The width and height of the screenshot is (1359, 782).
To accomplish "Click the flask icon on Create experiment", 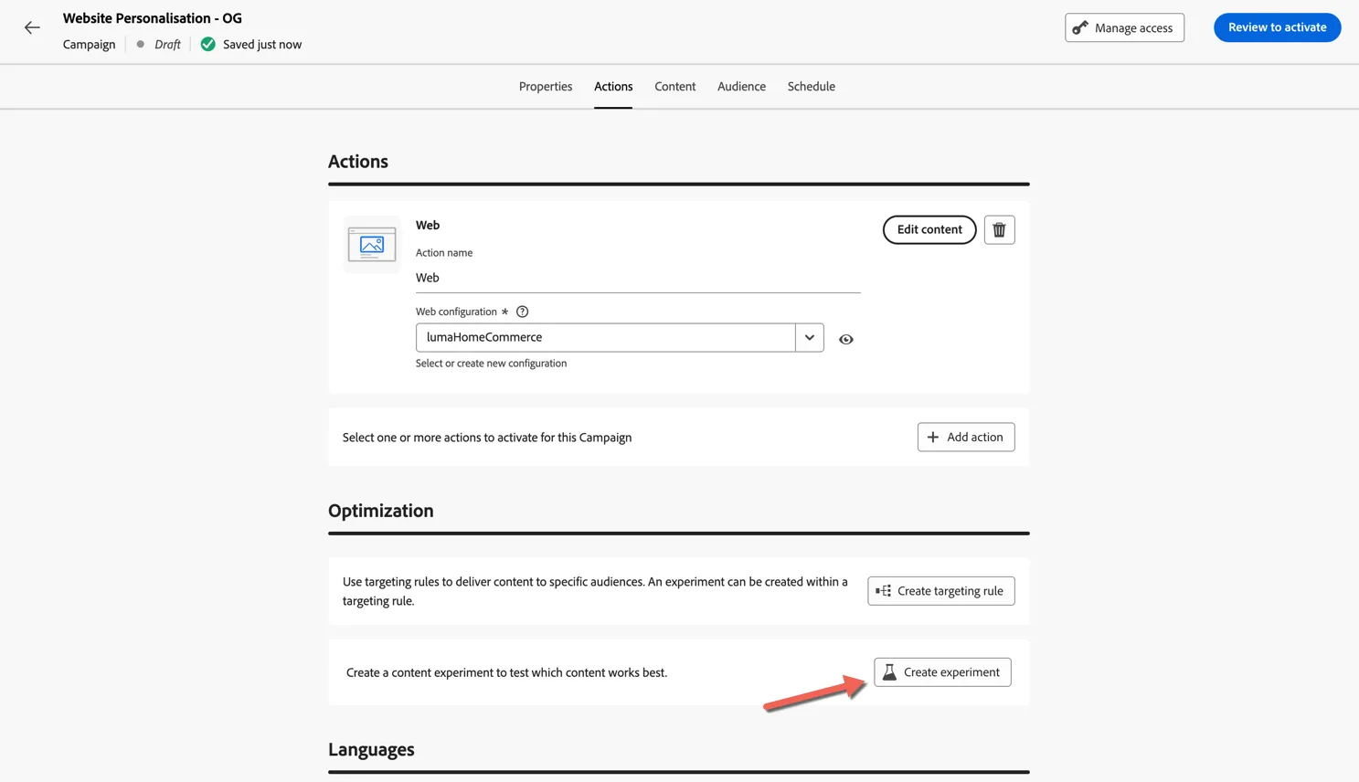I will pos(889,672).
